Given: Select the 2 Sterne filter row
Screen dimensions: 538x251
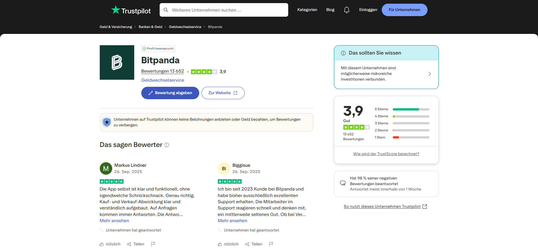Looking at the screenshot, I should (402, 130).
